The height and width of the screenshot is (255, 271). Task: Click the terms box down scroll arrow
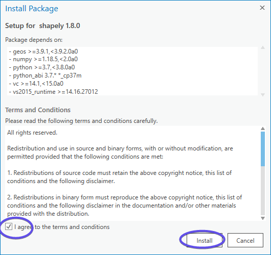(x=263, y=218)
